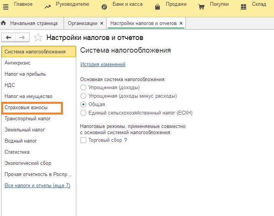This screenshot has width=274, height=216.
Task: Add page to favorites with star icon
Action: 38,37
